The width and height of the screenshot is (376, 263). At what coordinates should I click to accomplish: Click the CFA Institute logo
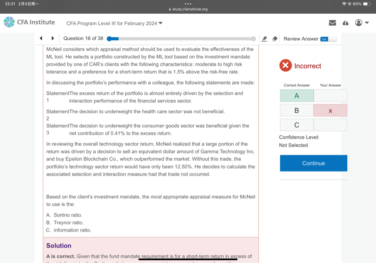(x=29, y=22)
